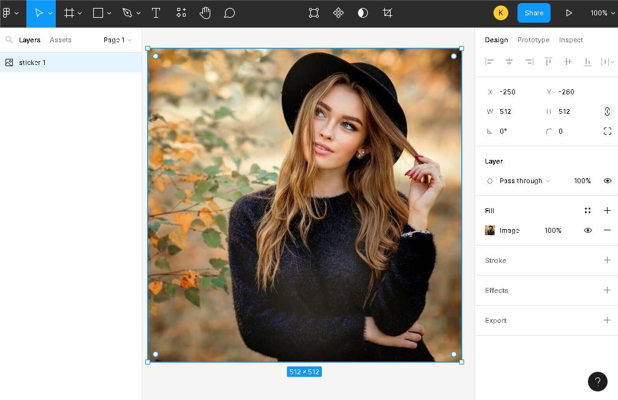The width and height of the screenshot is (618, 400).
Task: Toggle layer visibility eye icon
Action: click(607, 181)
